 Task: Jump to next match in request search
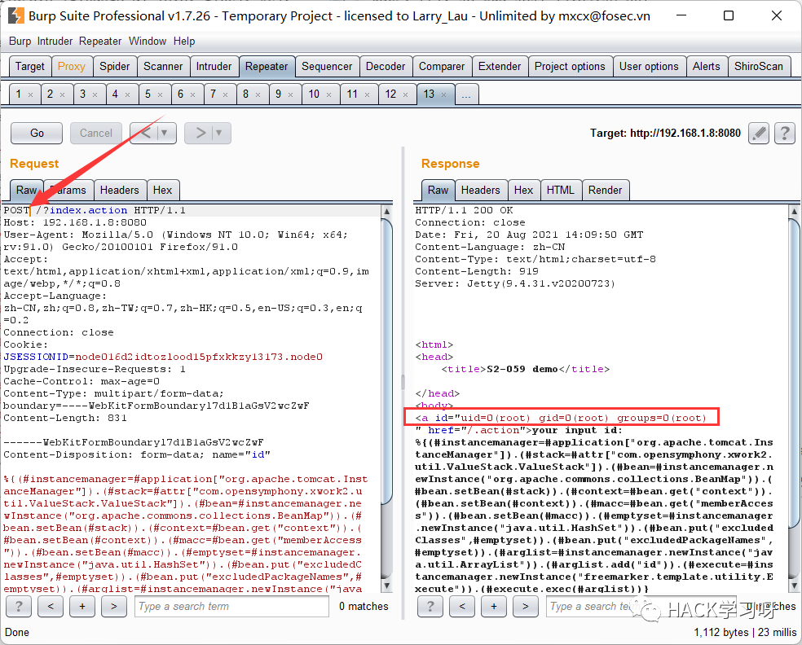coord(114,607)
